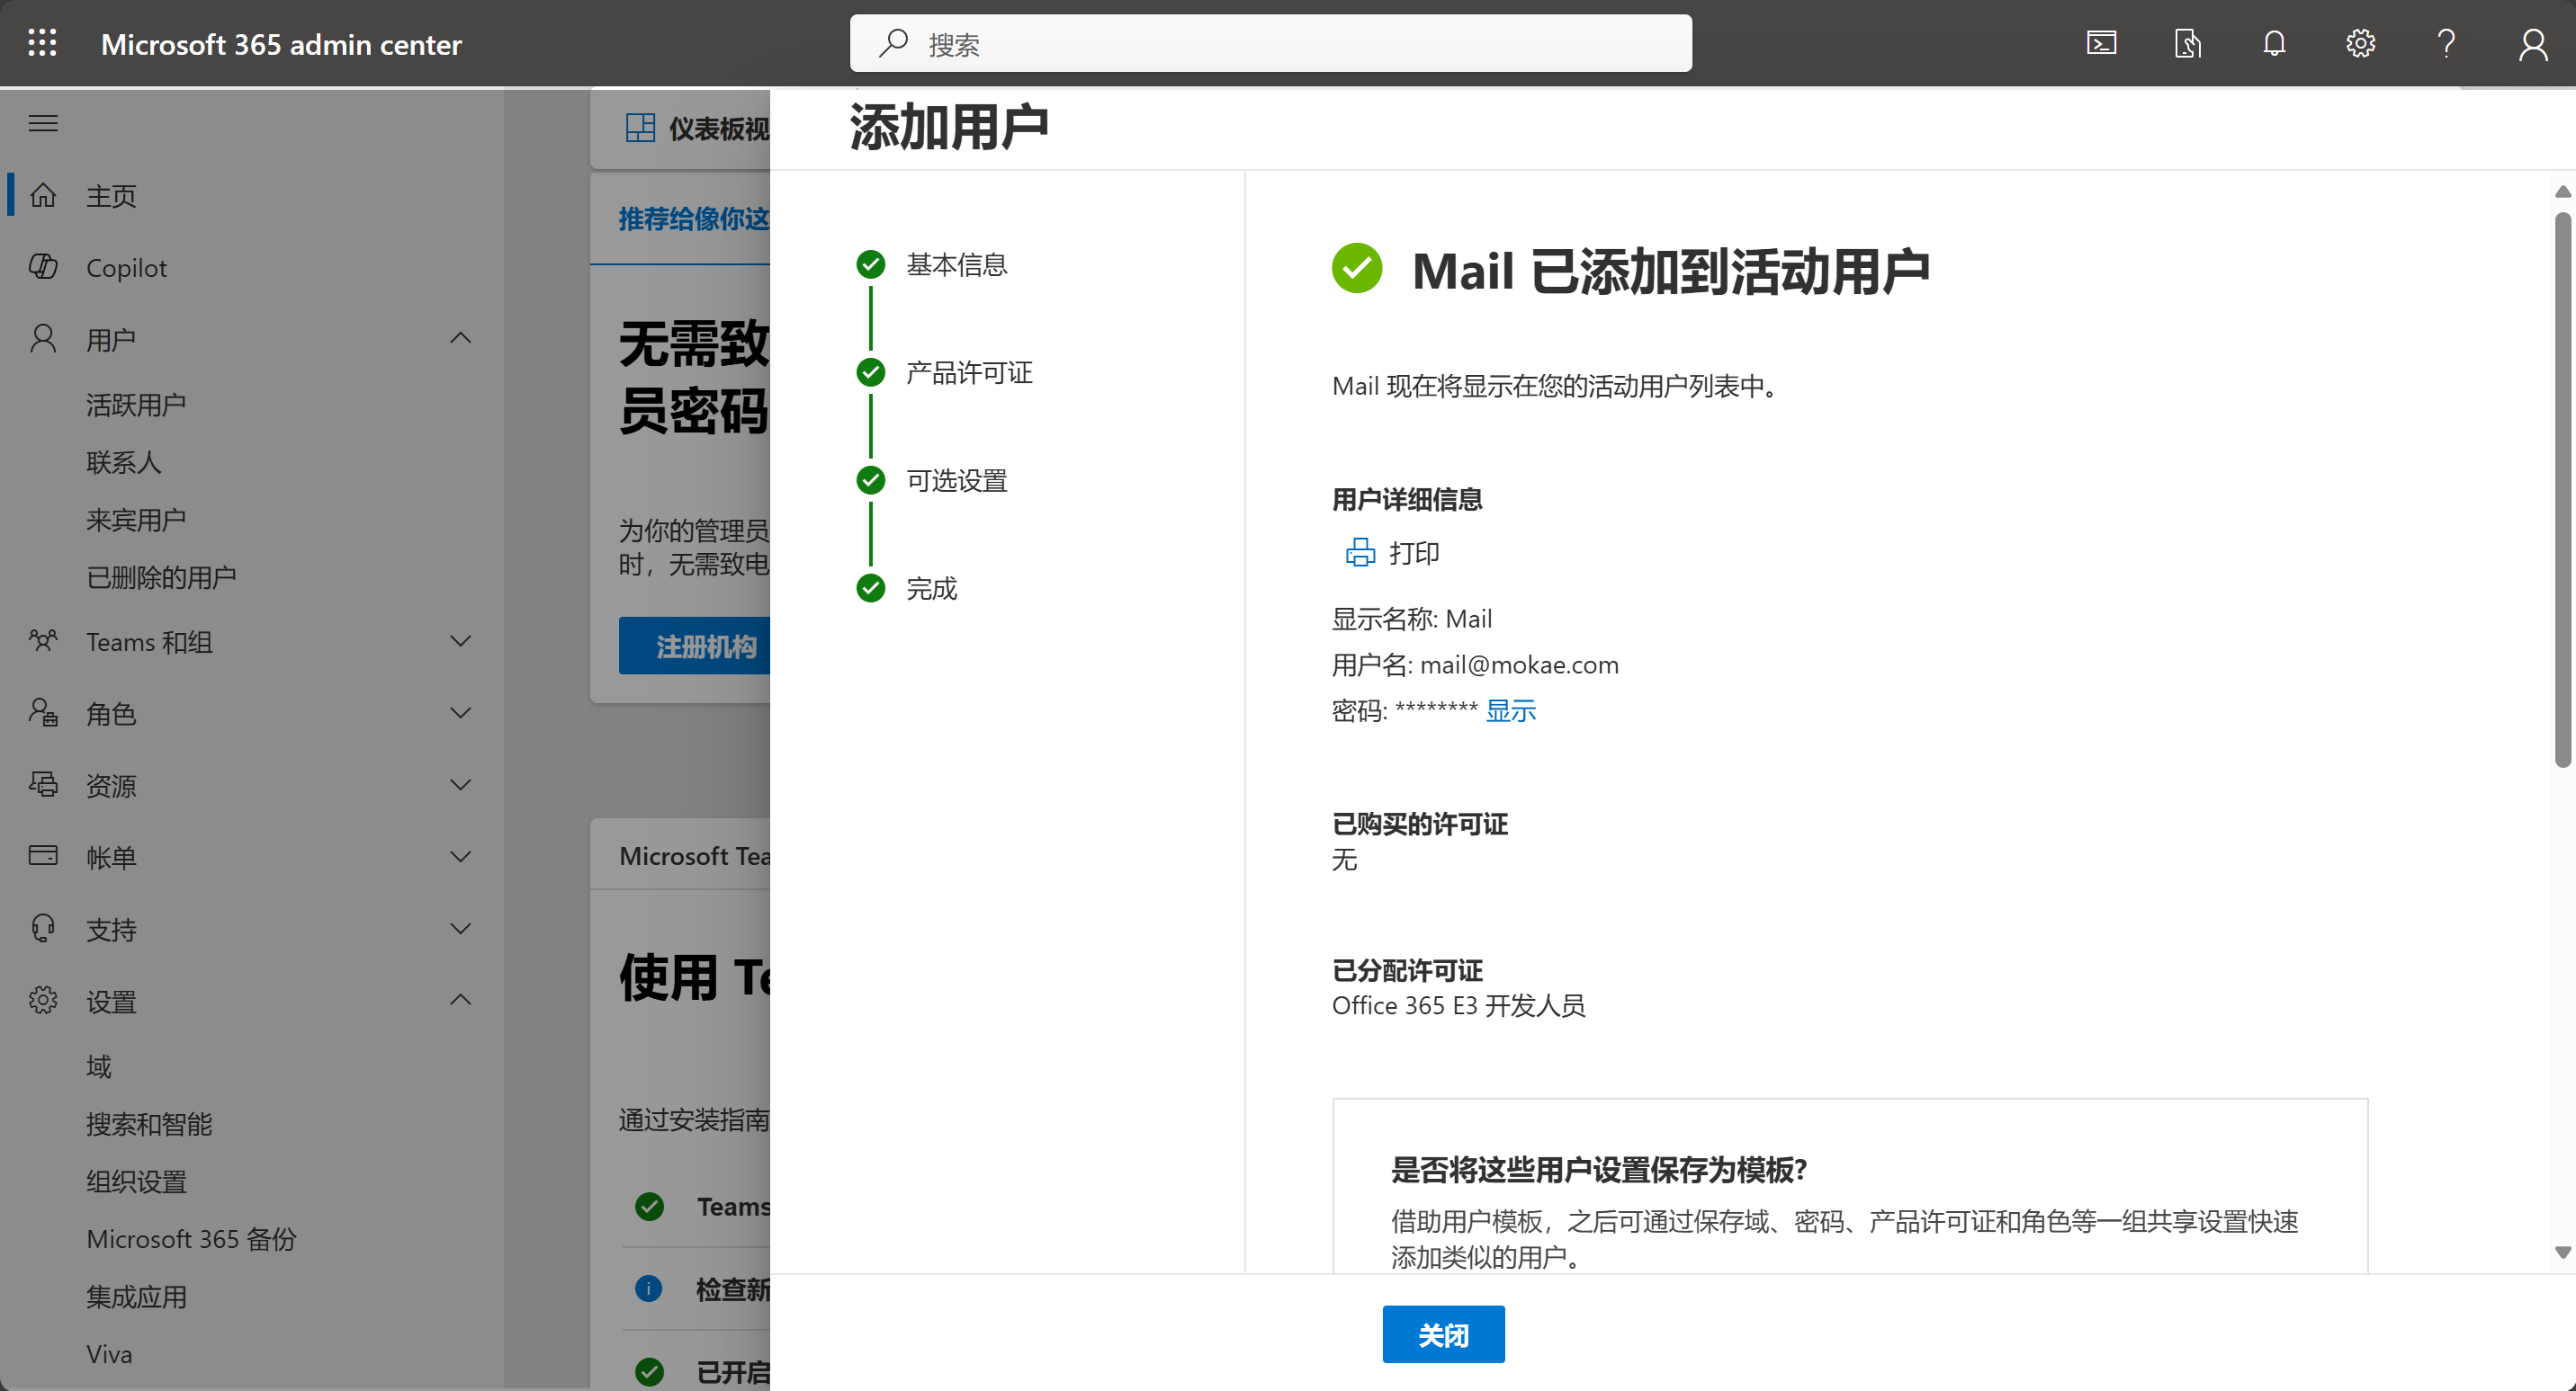The height and width of the screenshot is (1391, 2576).
Task: Open 联系人 in the sidebar
Action: pyautogui.click(x=123, y=461)
